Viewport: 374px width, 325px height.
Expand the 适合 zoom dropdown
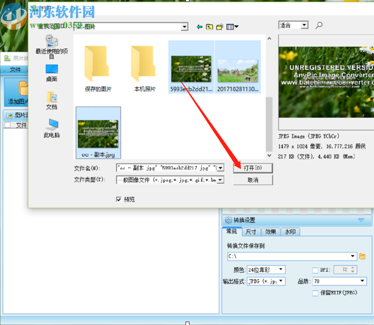pyautogui.click(x=304, y=25)
